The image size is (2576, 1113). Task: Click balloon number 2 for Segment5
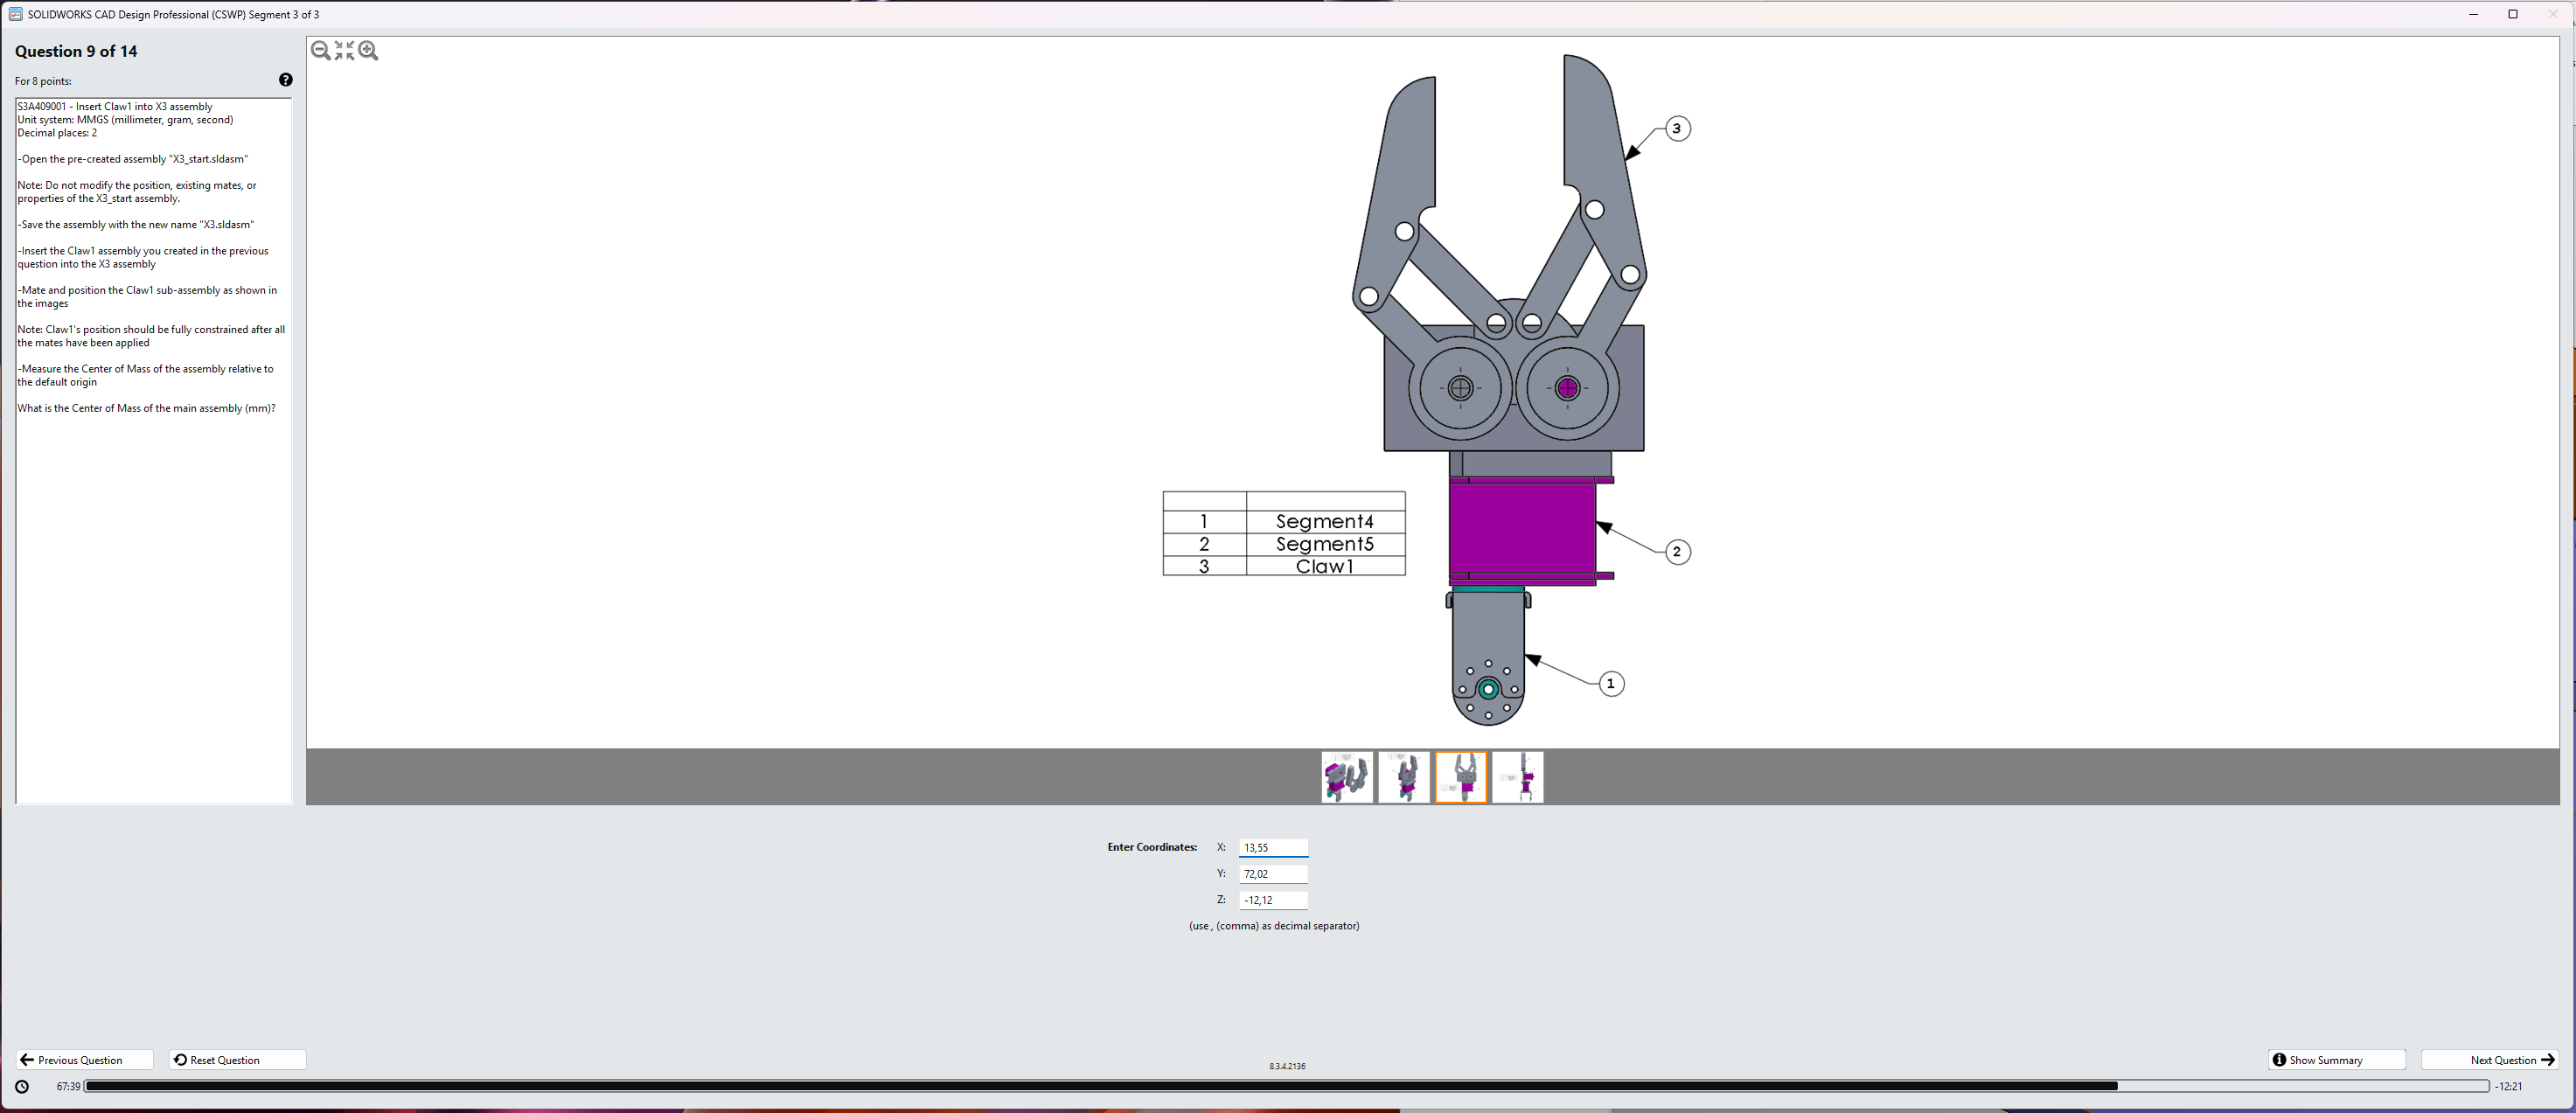pyautogui.click(x=1677, y=552)
